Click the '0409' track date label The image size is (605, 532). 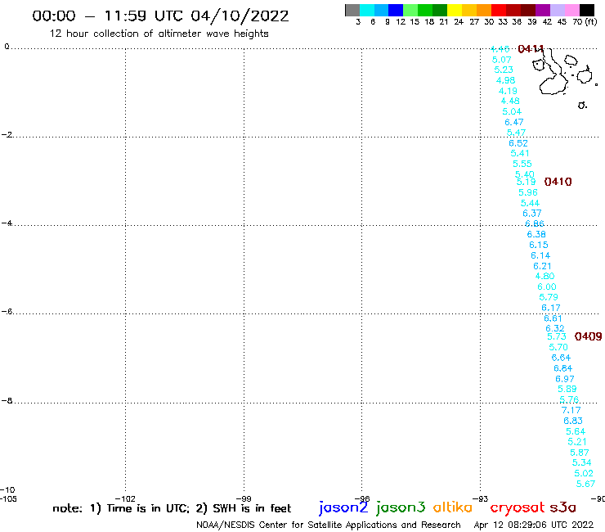588,336
